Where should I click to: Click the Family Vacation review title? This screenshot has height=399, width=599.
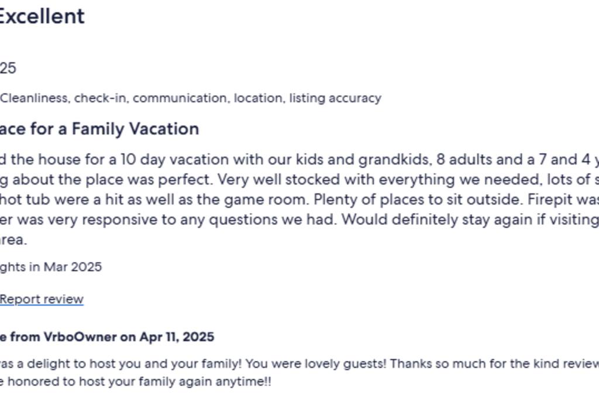click(x=99, y=129)
